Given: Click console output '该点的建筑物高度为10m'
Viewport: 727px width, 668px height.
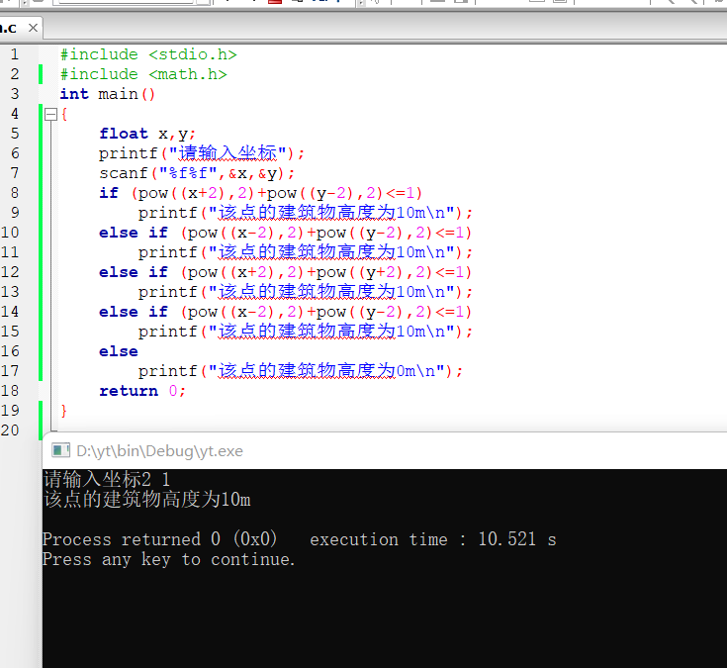Looking at the screenshot, I should pos(147,500).
